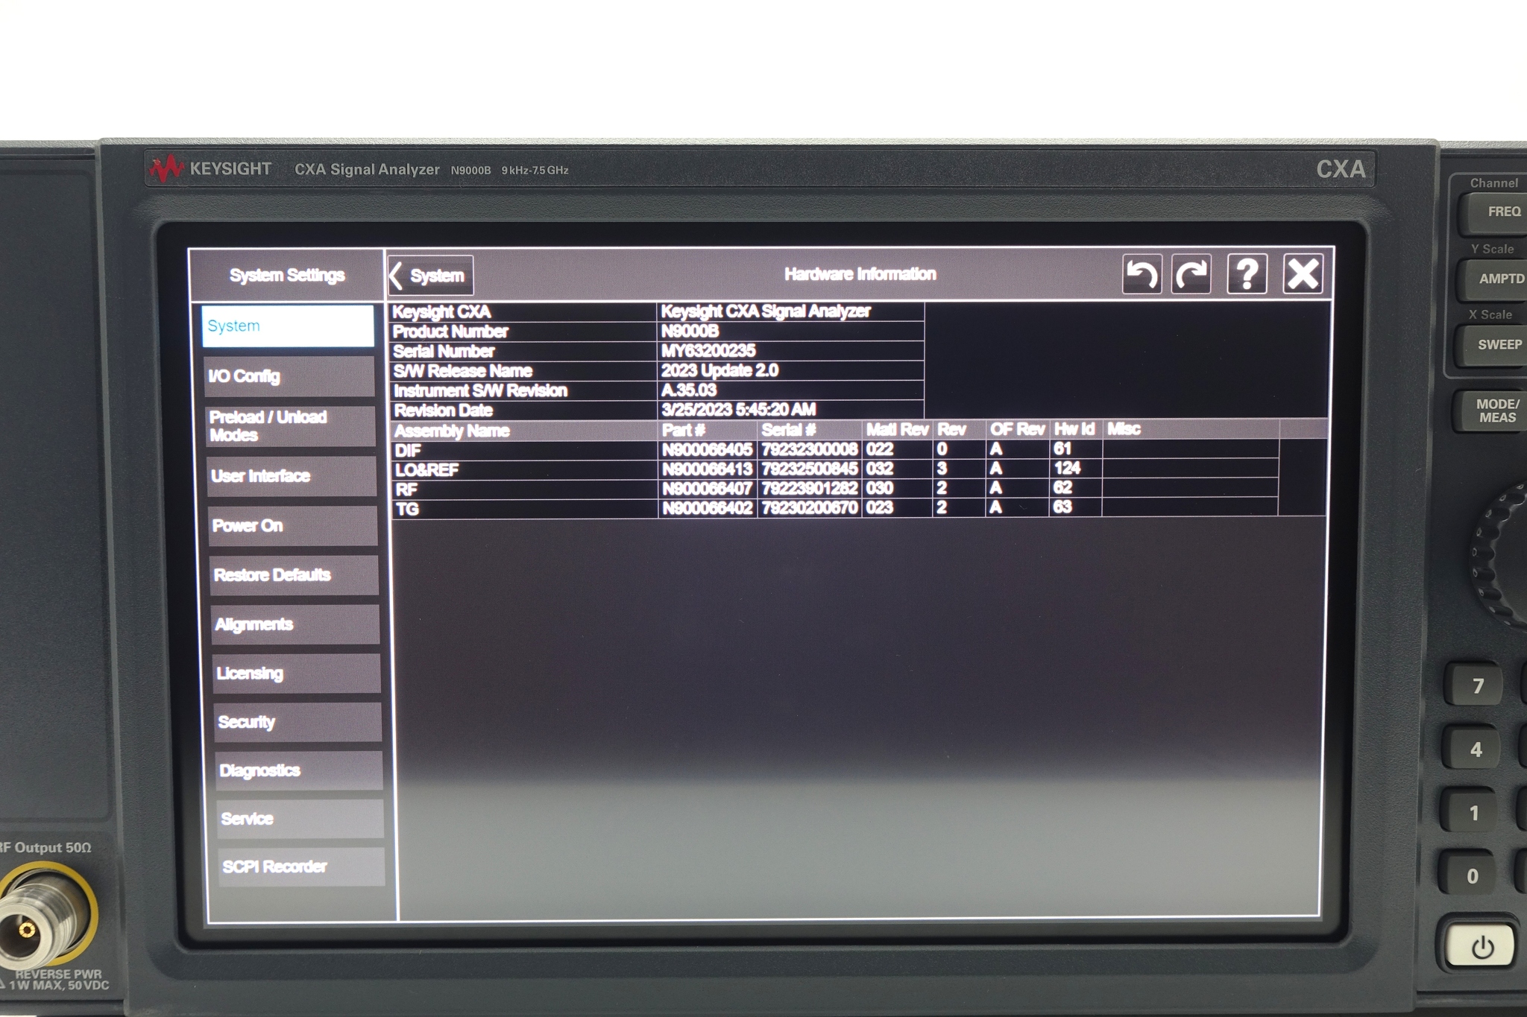This screenshot has height=1017, width=1527.
Task: Click revision date 3/25/2023 5:45:20 AM
Action: [x=738, y=410]
